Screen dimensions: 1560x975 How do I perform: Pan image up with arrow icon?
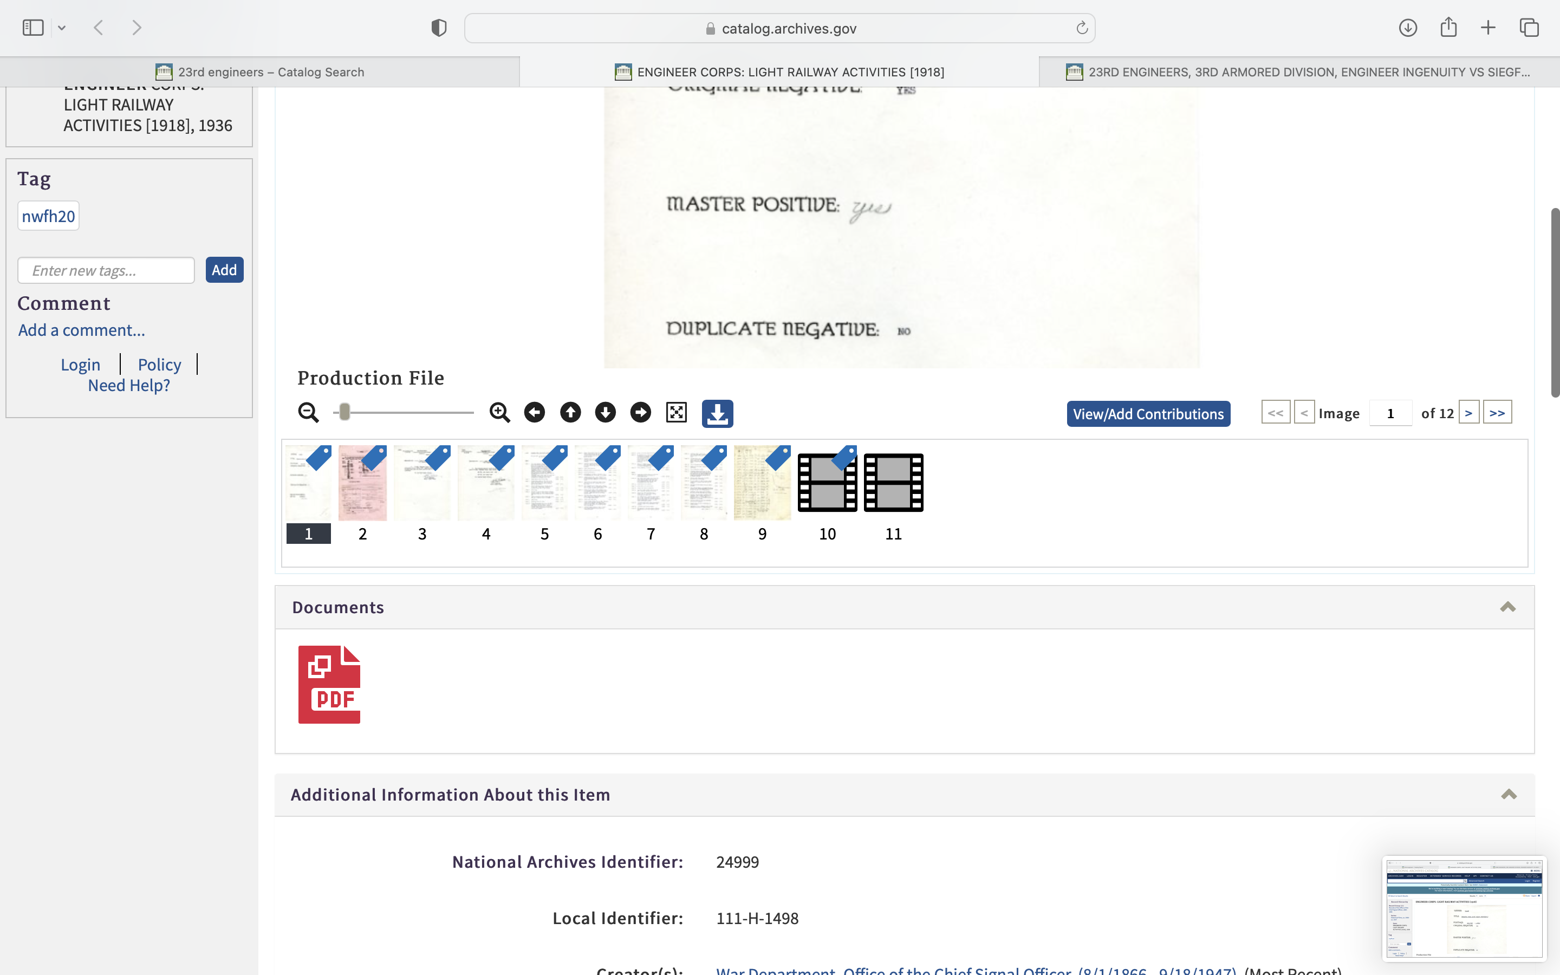click(x=570, y=413)
